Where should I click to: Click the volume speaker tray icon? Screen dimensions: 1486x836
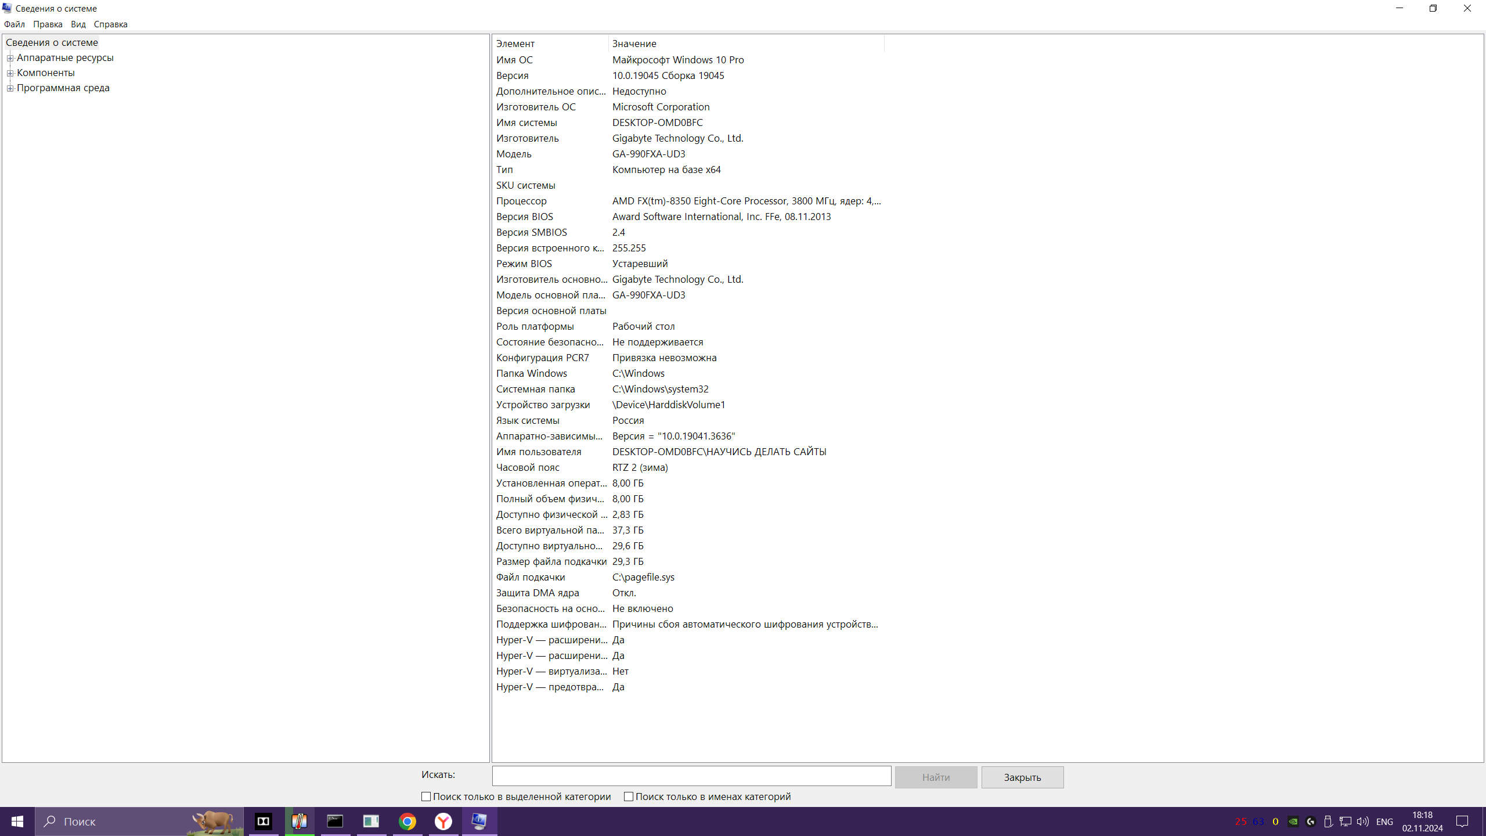pos(1362,821)
